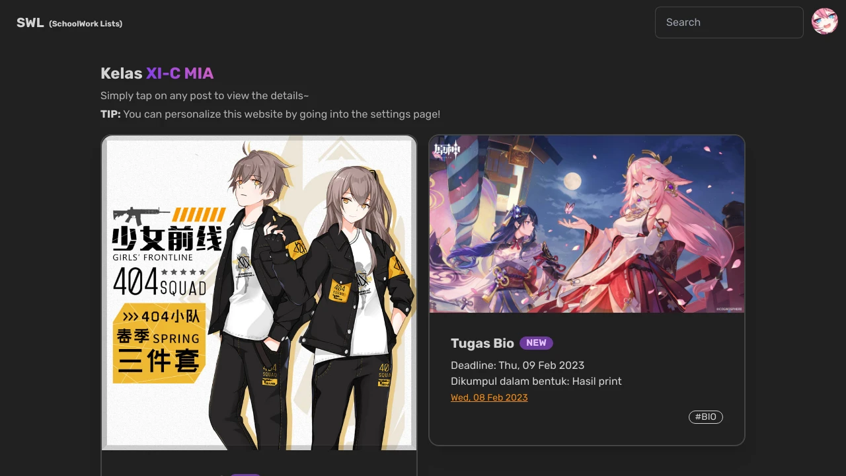Screen dimensions: 846x476
Task: Select the purple XI-C MIA class name
Action: pos(180,73)
